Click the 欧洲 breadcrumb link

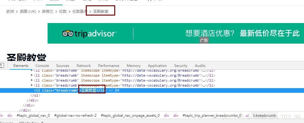tap(10, 12)
